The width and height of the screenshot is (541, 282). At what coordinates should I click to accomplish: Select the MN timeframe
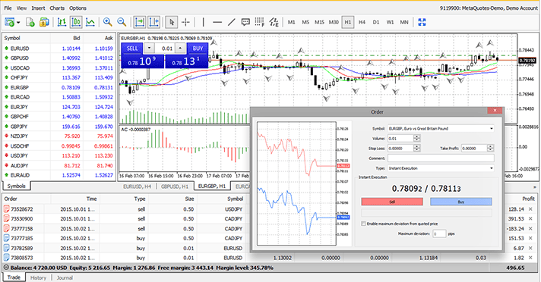[x=404, y=23]
